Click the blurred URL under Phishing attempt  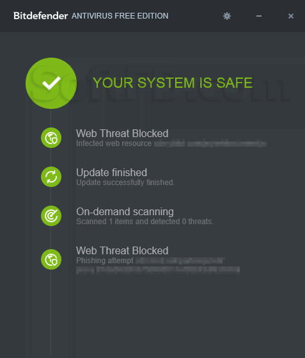(x=158, y=270)
